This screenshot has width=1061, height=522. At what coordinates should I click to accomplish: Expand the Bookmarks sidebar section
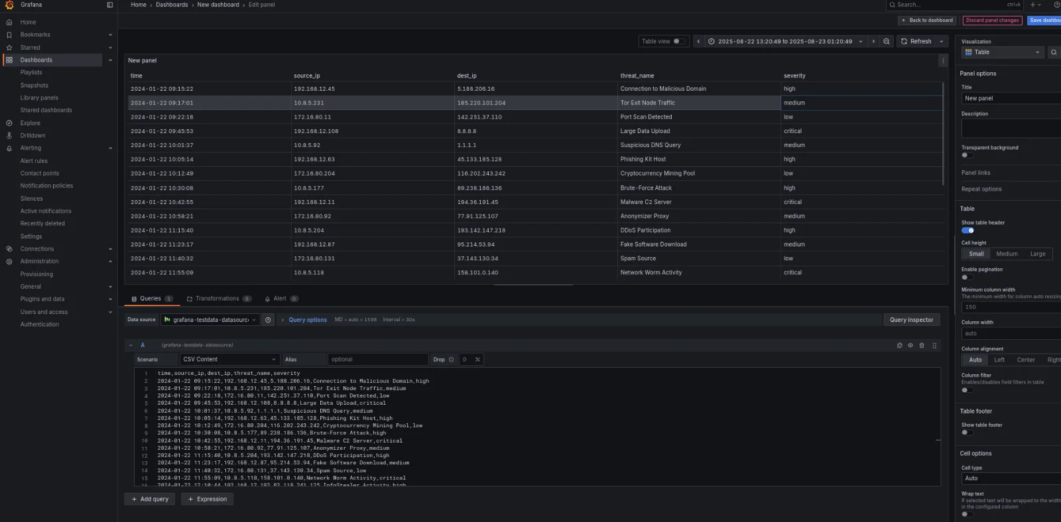pyautogui.click(x=110, y=34)
